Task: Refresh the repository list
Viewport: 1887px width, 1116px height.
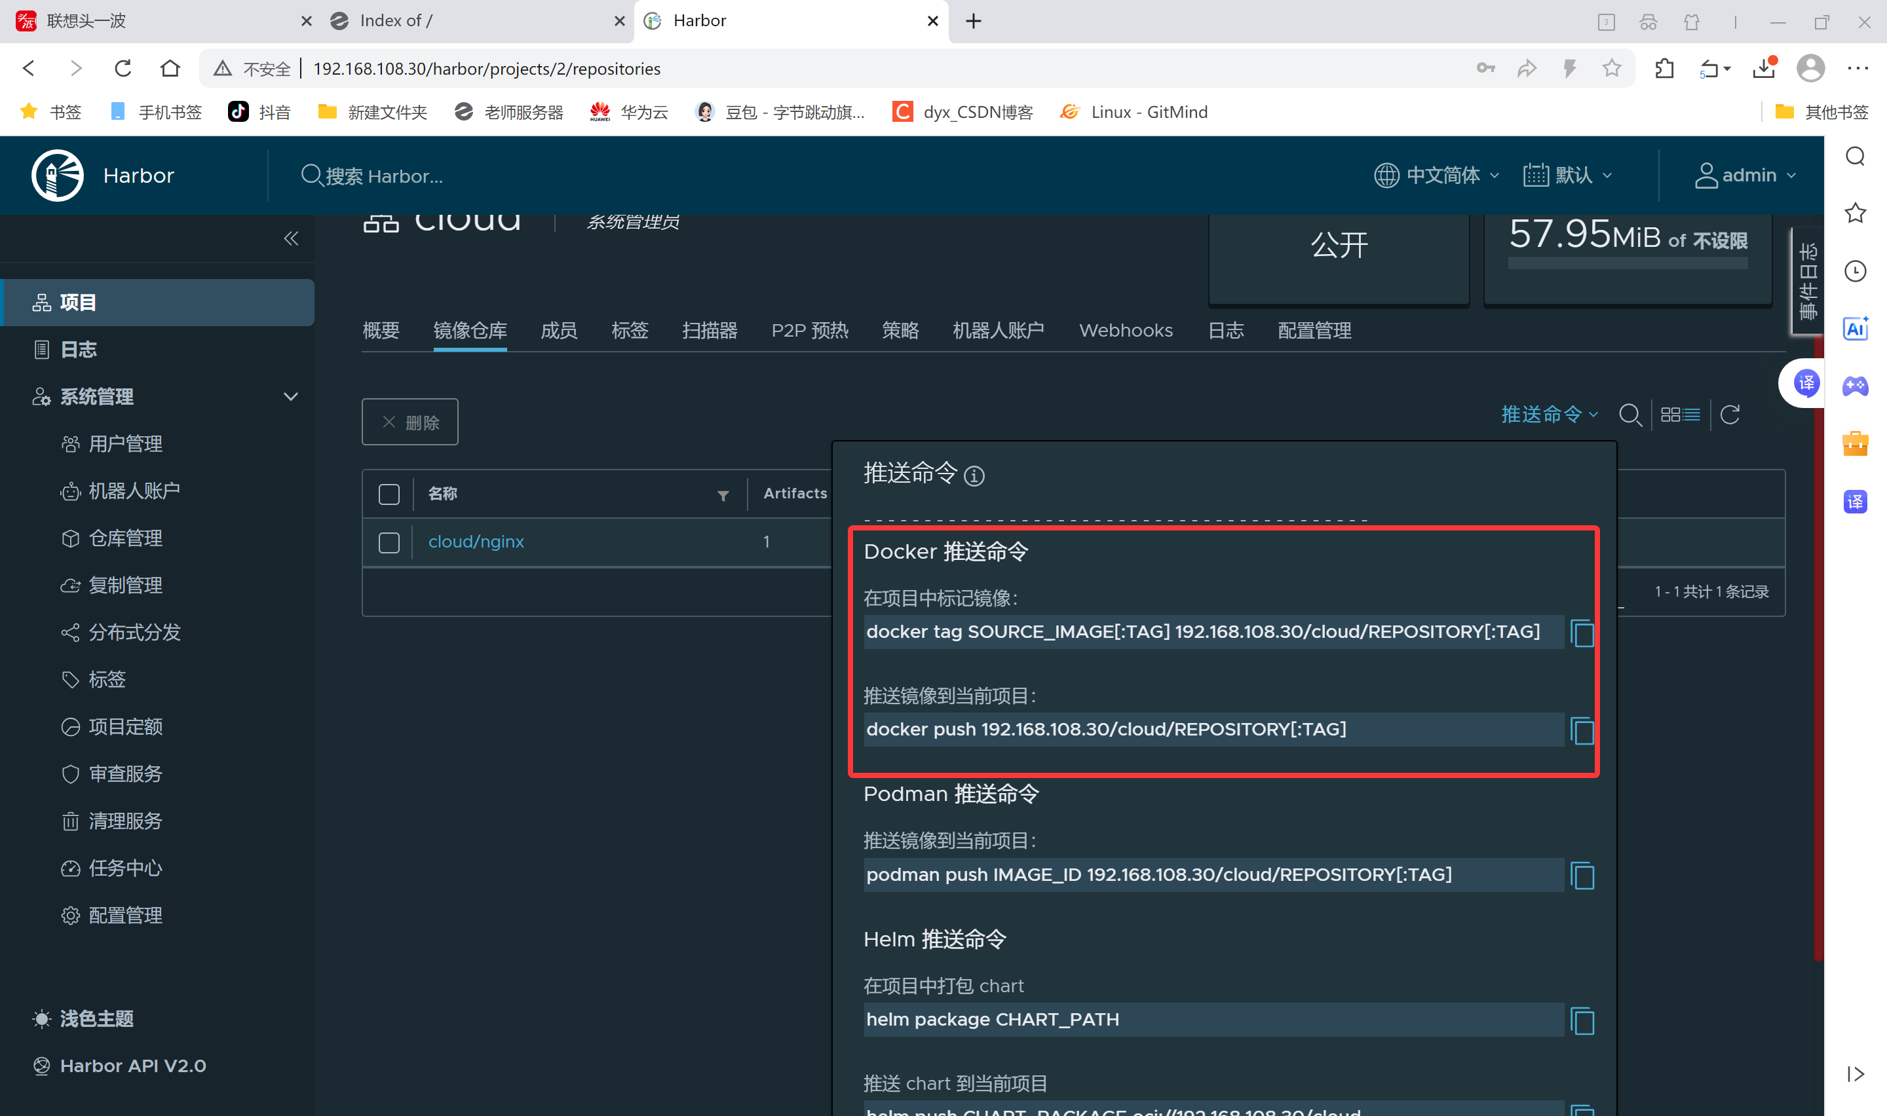Action: pyautogui.click(x=1729, y=415)
